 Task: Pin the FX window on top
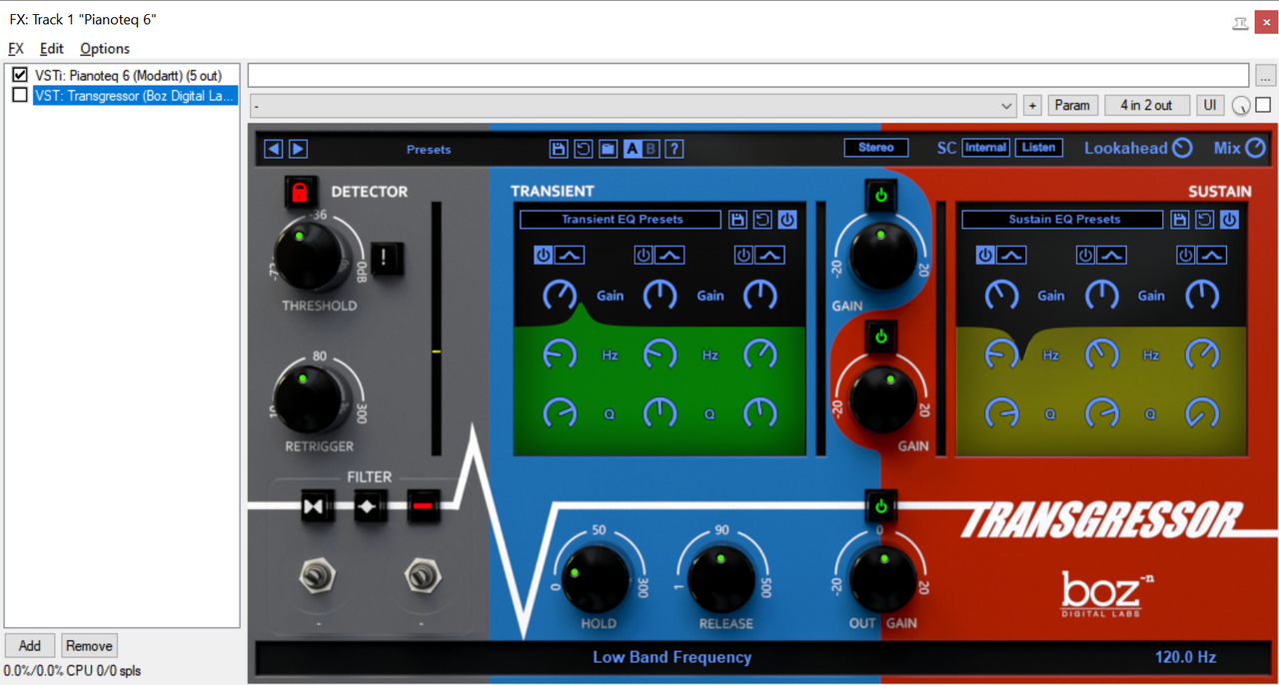(1240, 21)
